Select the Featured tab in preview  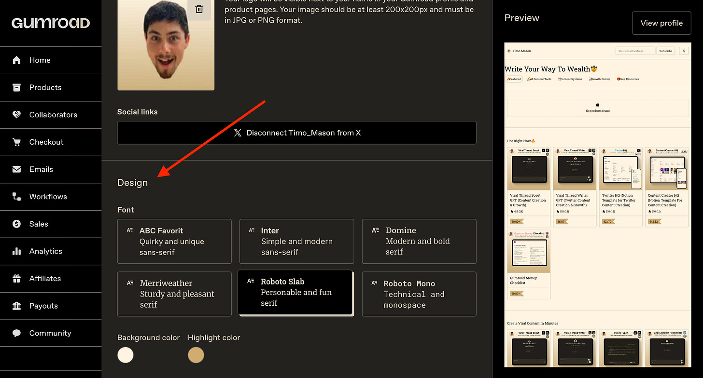(x=514, y=79)
